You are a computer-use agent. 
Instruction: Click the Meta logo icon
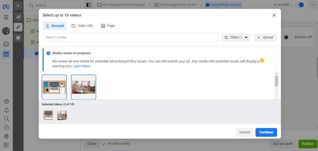point(6,7)
